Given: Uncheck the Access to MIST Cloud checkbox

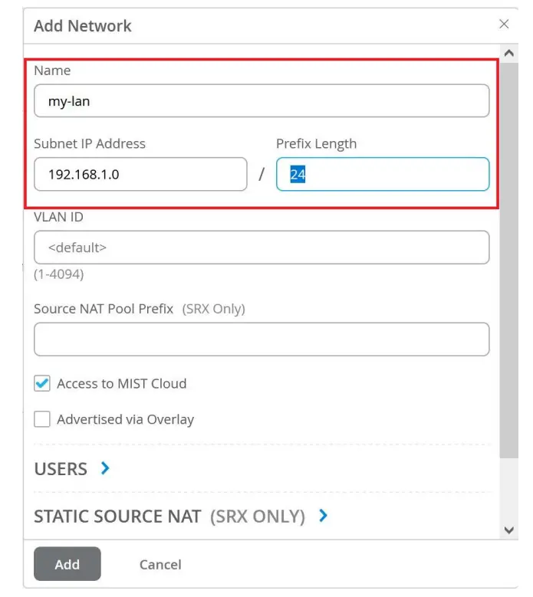Looking at the screenshot, I should (42, 384).
